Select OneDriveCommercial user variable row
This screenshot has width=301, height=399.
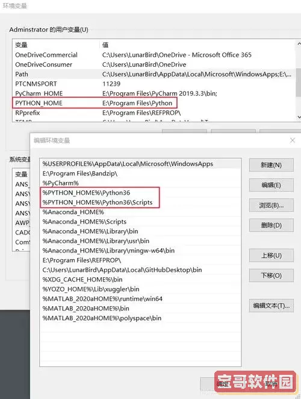coord(154,55)
